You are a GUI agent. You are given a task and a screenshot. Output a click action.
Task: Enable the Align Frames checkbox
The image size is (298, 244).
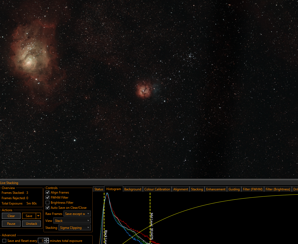(48, 192)
